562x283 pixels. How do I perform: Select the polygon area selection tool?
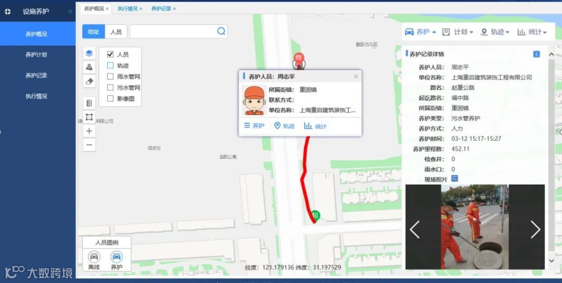point(90,117)
